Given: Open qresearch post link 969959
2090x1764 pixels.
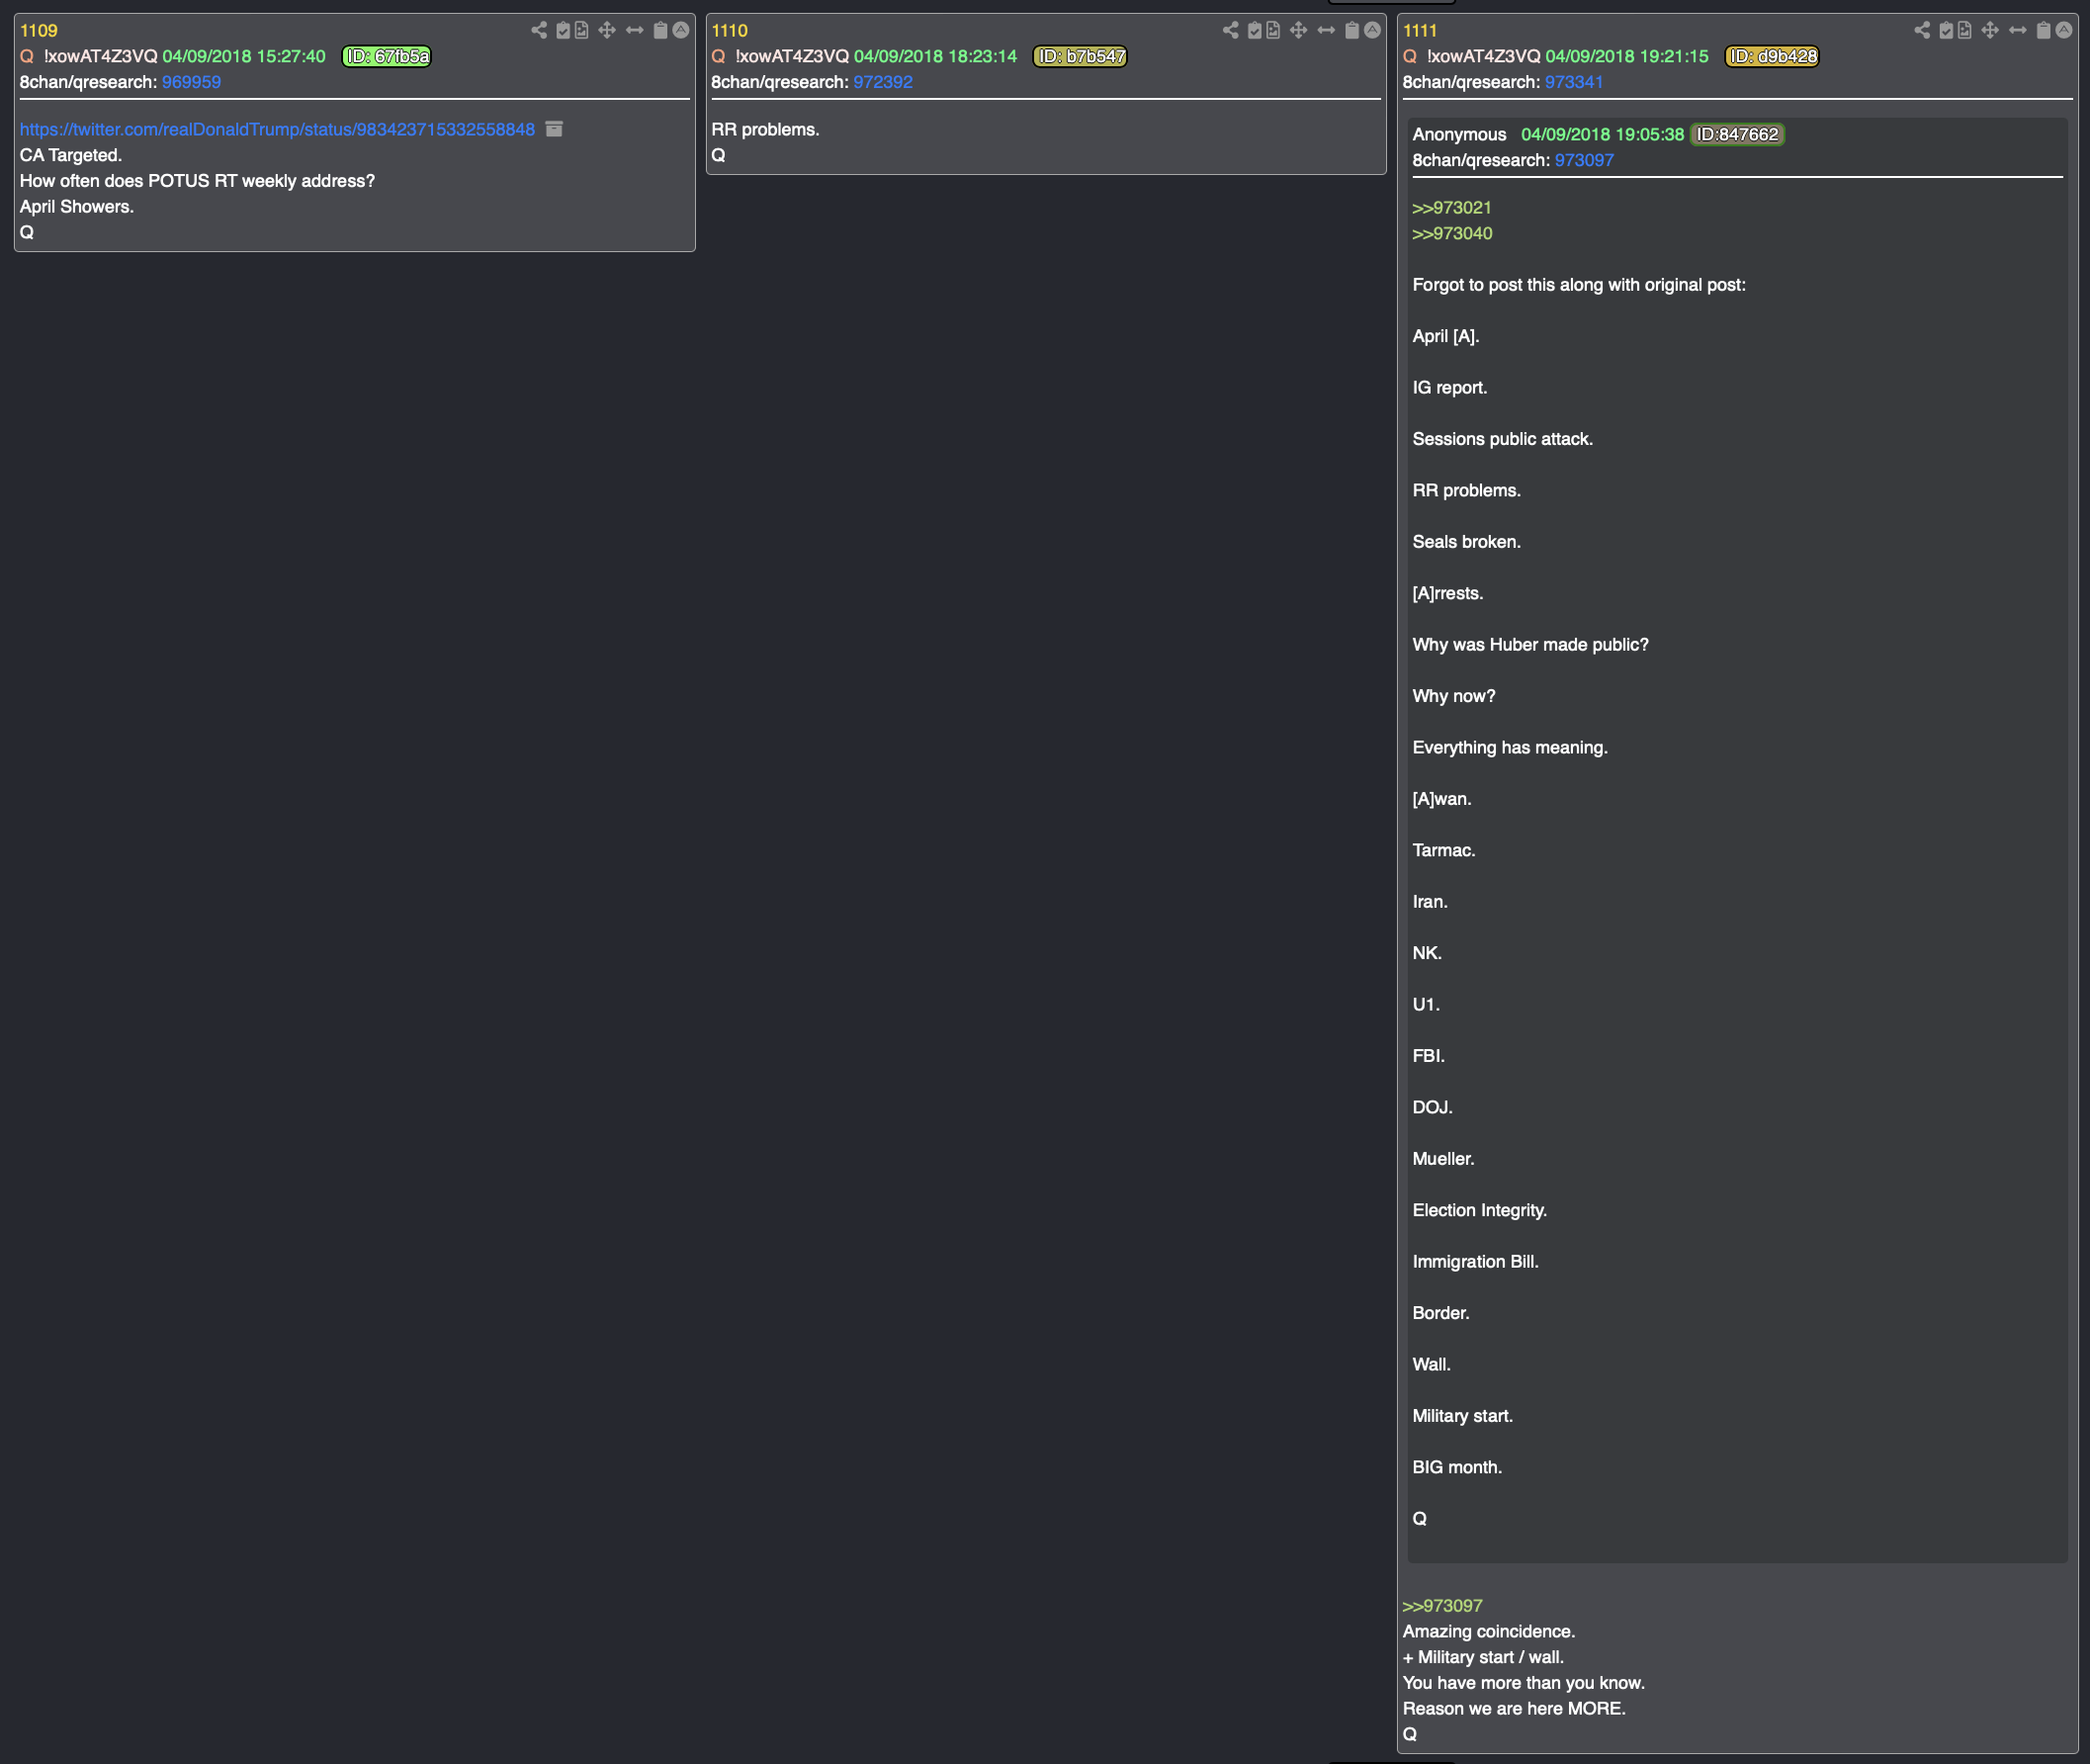Looking at the screenshot, I should tap(191, 82).
